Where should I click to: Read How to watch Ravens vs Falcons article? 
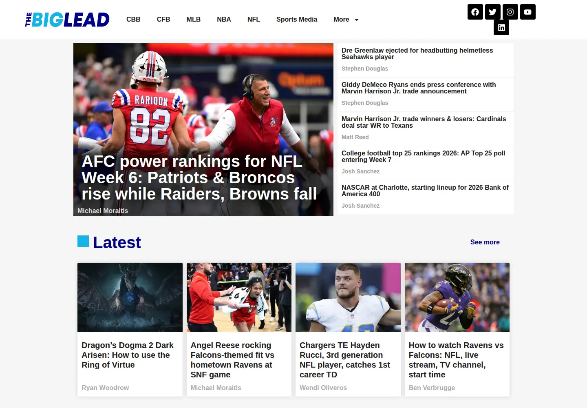pos(456,360)
